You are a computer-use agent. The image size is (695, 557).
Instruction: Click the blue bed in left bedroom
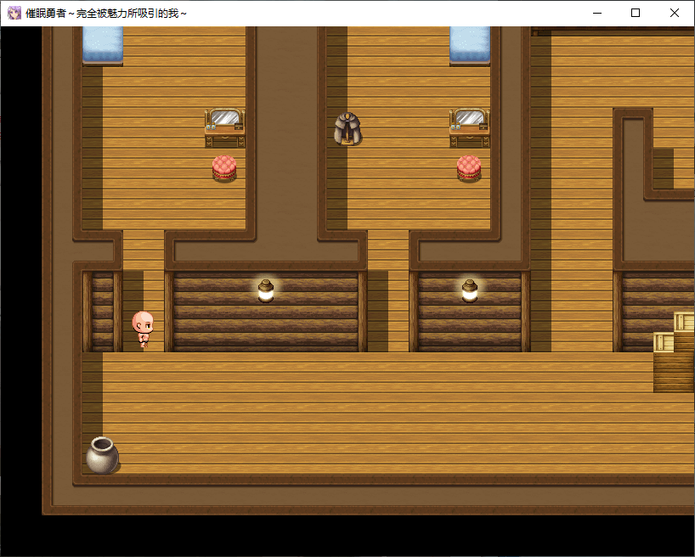click(x=103, y=44)
